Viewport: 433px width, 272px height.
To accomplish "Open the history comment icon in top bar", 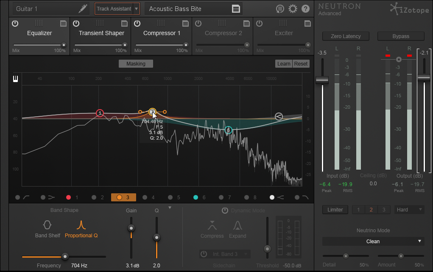I will pyautogui.click(x=280, y=9).
